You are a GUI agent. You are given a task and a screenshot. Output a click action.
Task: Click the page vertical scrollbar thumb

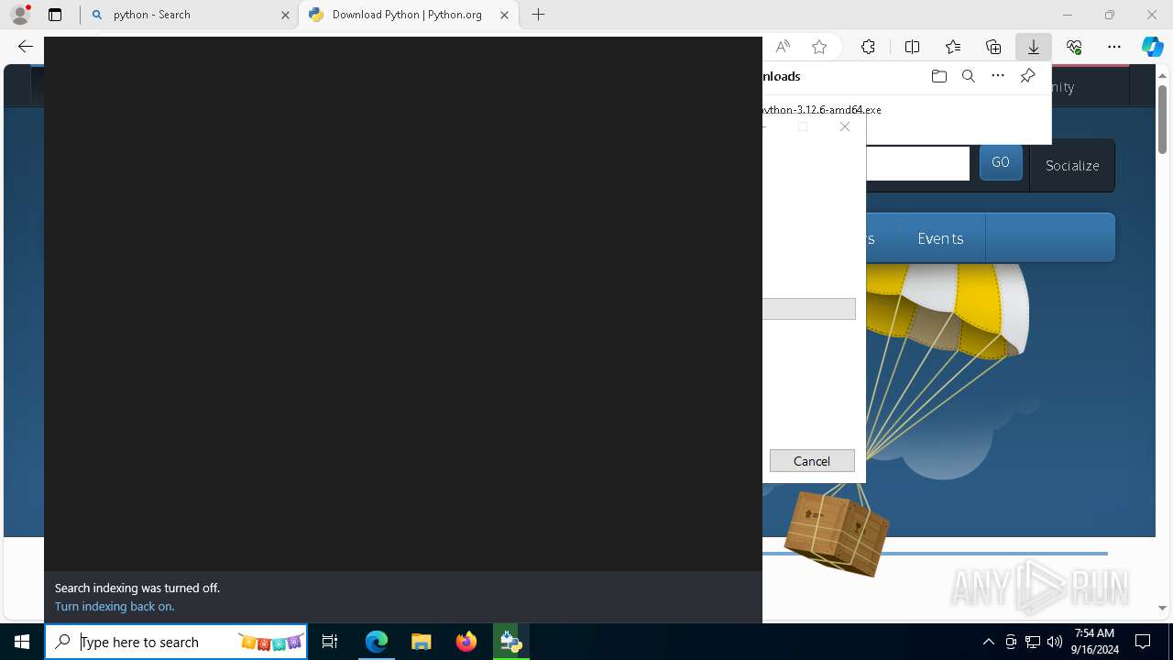[x=1162, y=119]
